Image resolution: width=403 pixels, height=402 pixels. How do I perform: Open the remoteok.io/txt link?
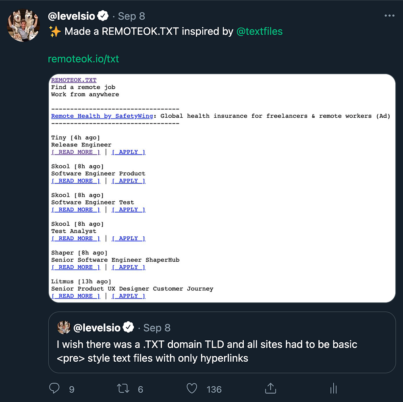pos(83,59)
